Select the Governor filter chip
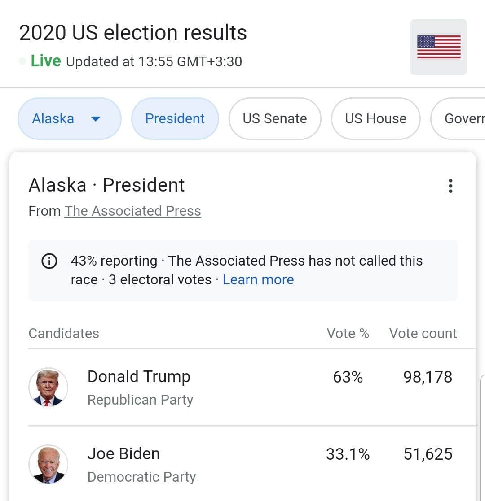The image size is (485, 501). click(463, 119)
